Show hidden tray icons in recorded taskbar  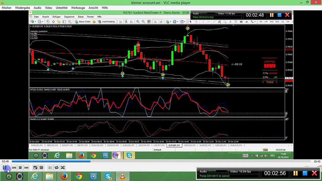click(x=252, y=156)
